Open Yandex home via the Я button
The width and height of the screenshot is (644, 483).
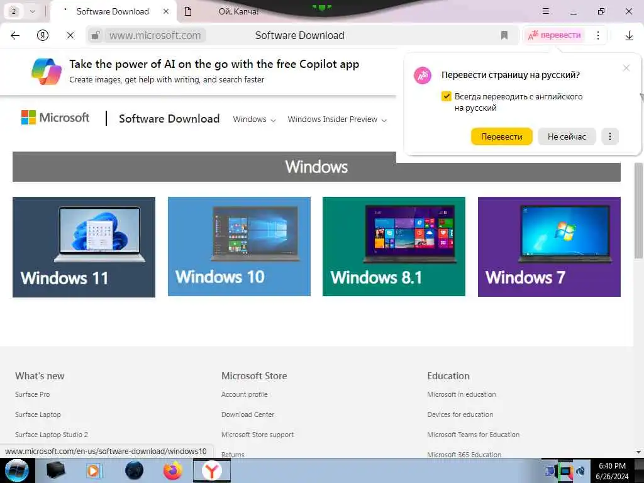(x=43, y=35)
